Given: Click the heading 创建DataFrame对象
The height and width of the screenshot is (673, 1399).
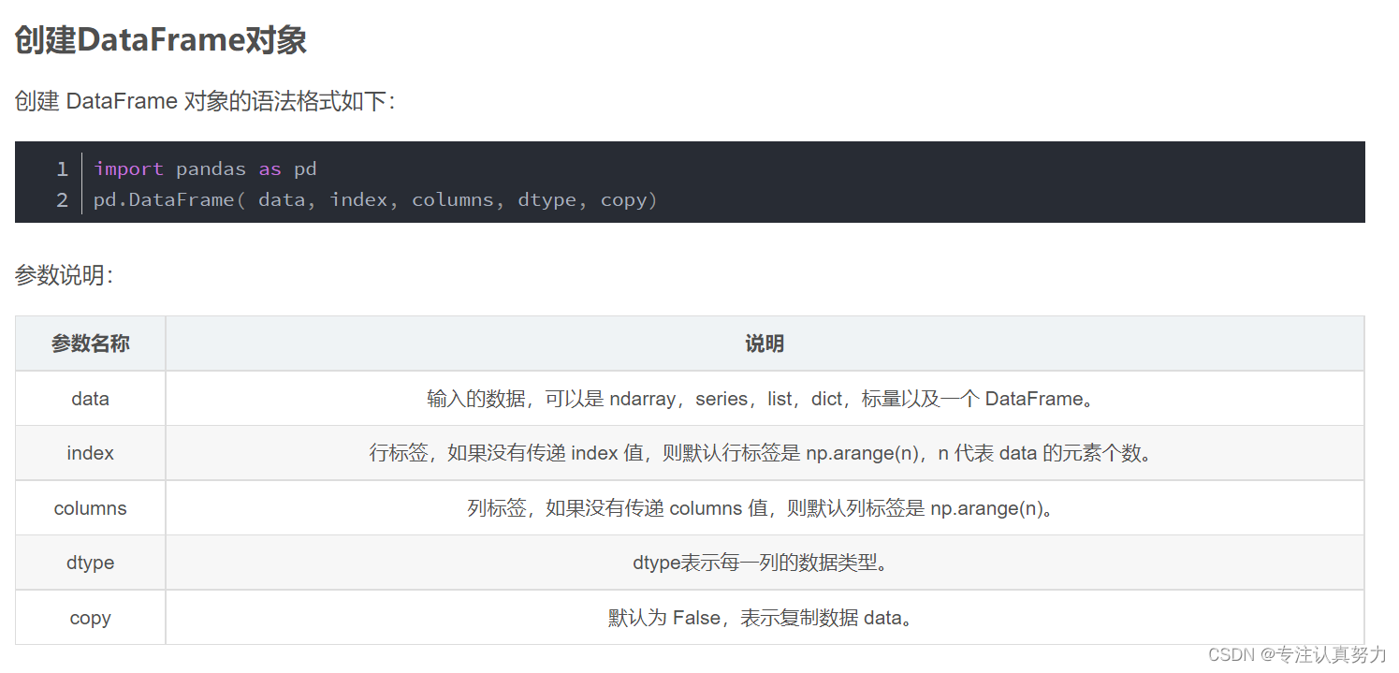Looking at the screenshot, I should click(161, 40).
